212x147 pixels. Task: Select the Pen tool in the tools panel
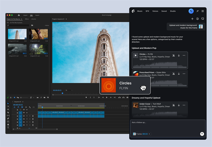[8, 118]
